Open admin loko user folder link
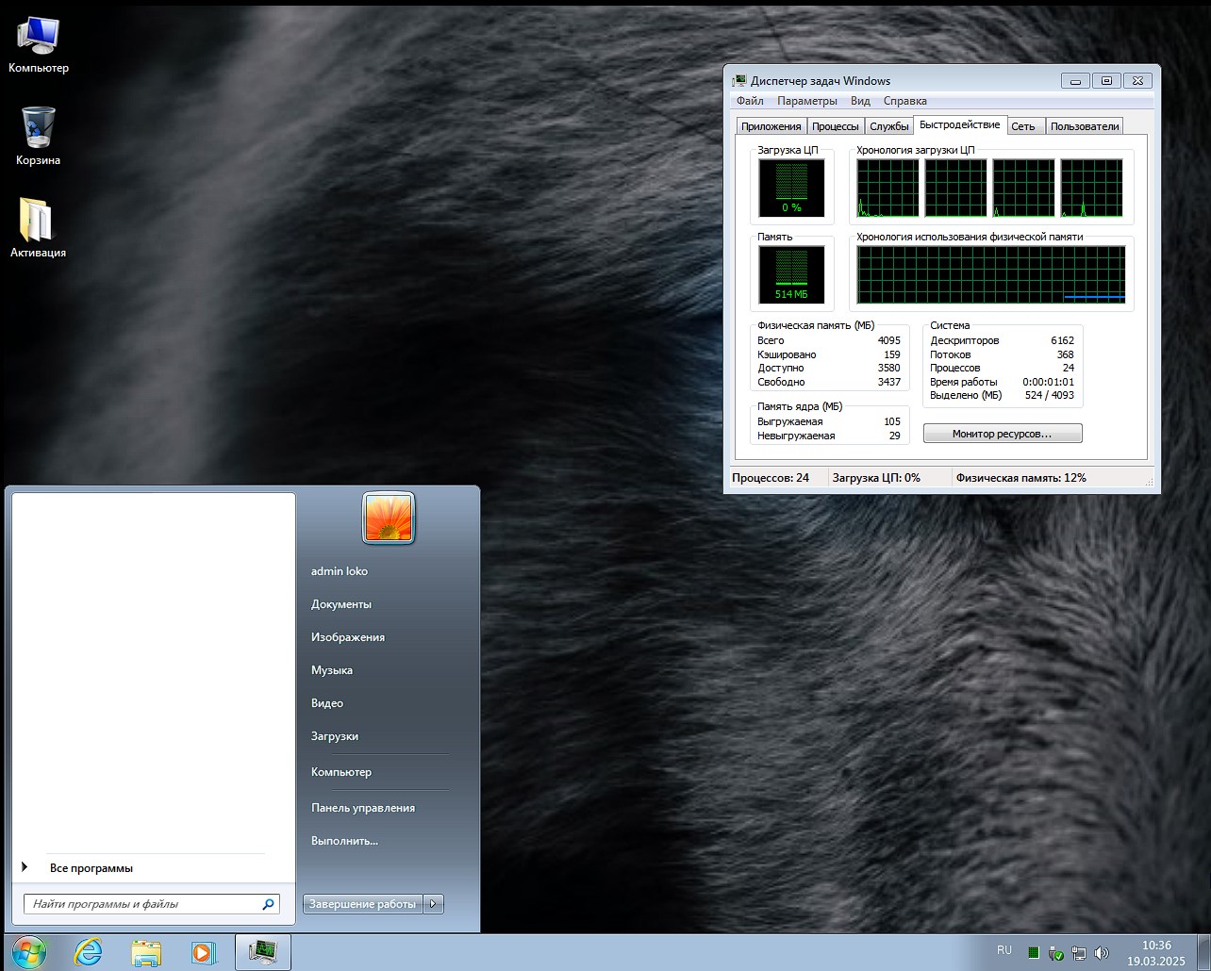The image size is (1211, 971). pos(340,571)
